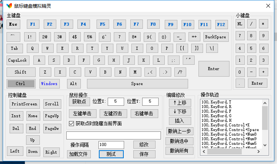Click the 测试 test button
This screenshot has width=277, height=164.
(111, 154)
